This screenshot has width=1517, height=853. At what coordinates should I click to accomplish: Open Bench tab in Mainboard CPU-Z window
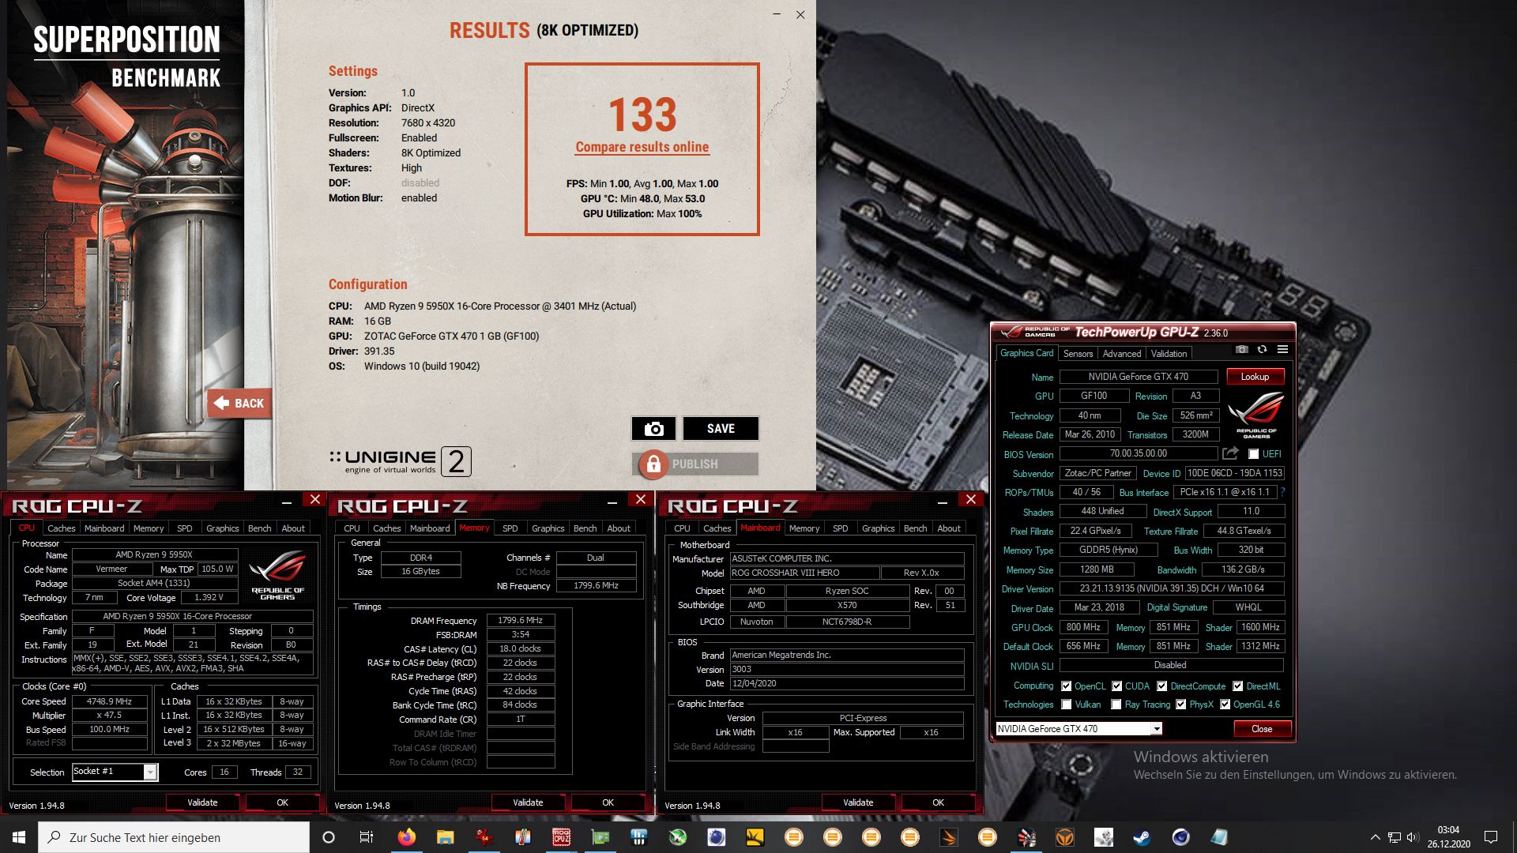click(915, 528)
